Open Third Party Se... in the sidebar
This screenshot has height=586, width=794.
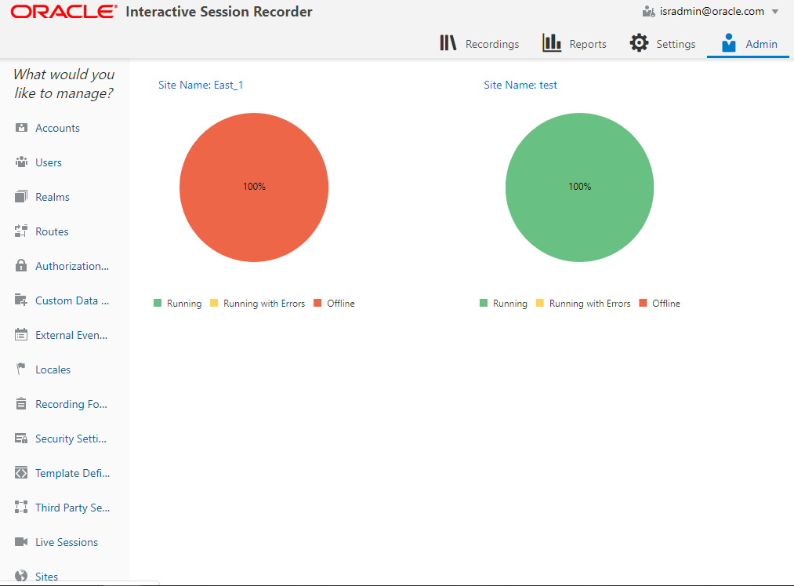[x=72, y=508]
